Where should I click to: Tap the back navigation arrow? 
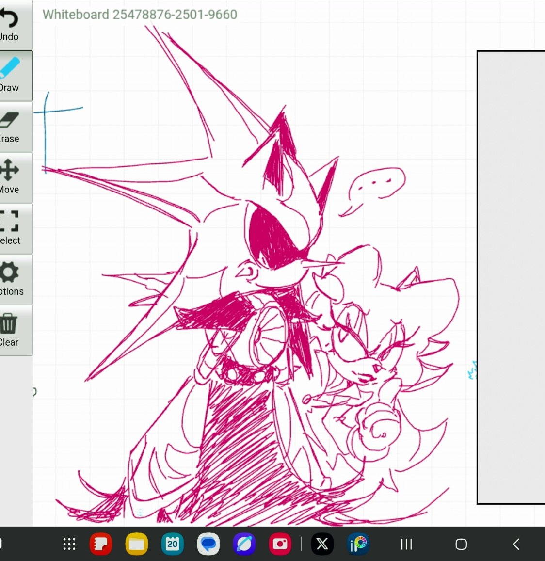[x=516, y=544]
